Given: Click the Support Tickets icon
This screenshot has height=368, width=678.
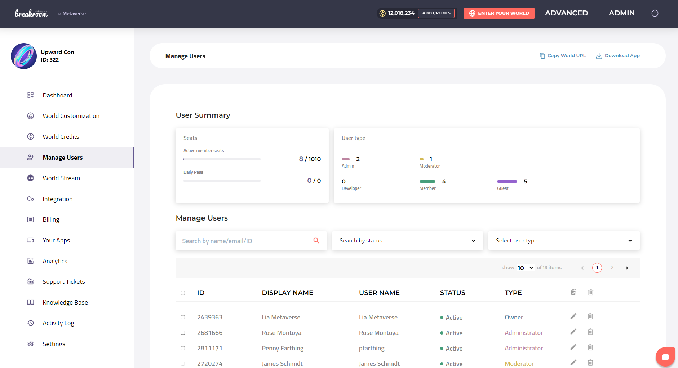Looking at the screenshot, I should pos(31,282).
